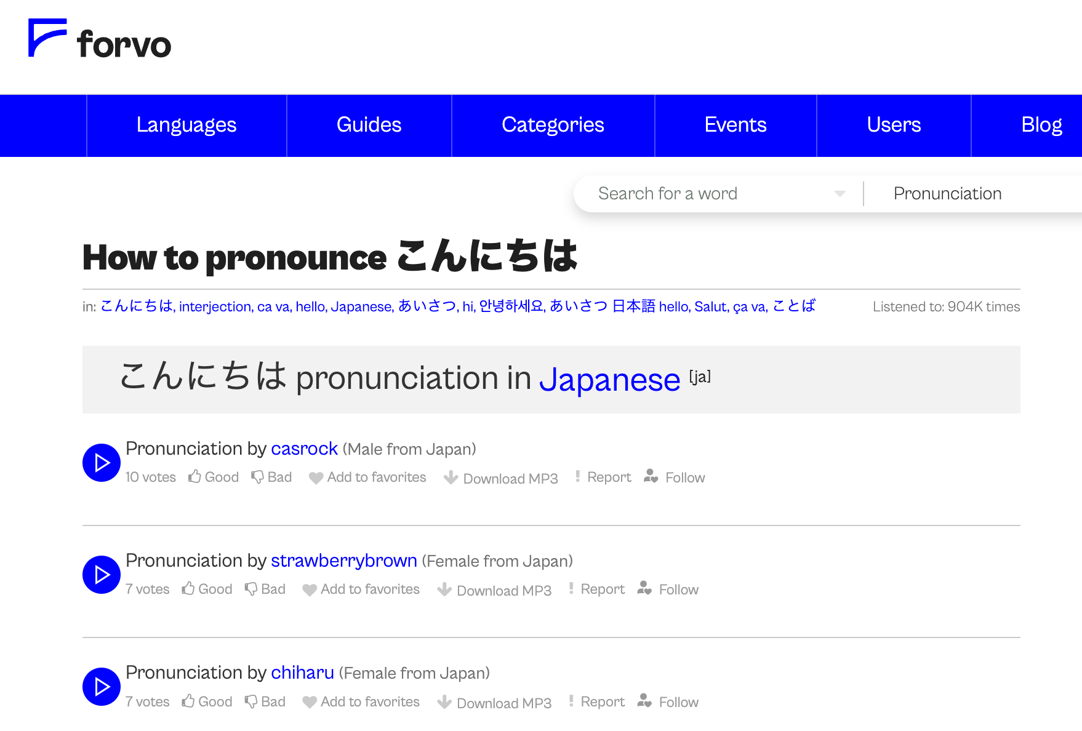Image resolution: width=1082 pixels, height=731 pixels.
Task: Open the search language dropdown arrow
Action: click(840, 194)
